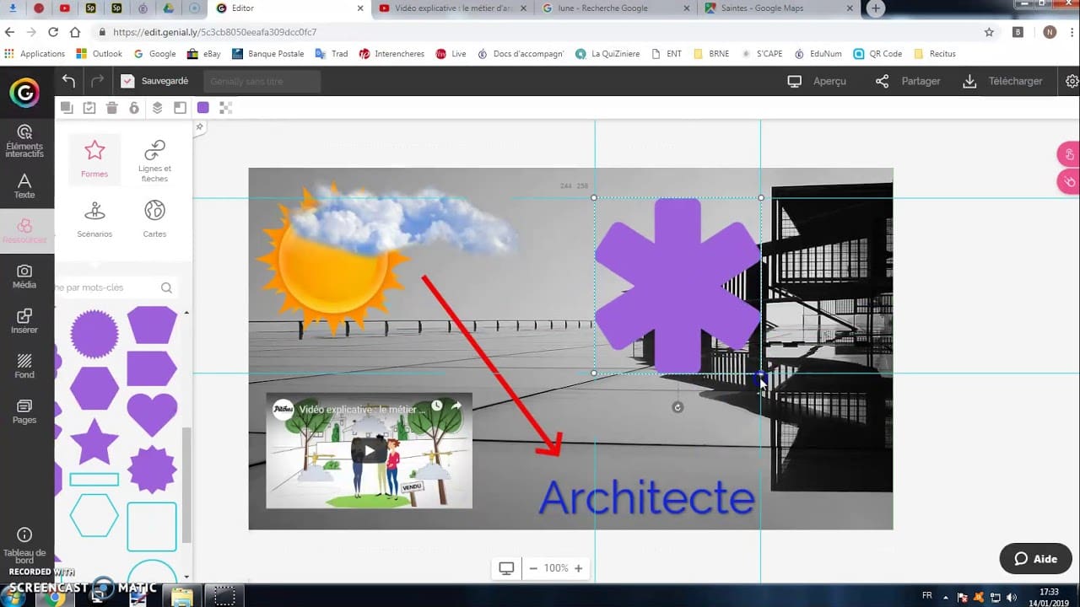Select the Scénarios category
This screenshot has height=607, width=1080.
94,218
